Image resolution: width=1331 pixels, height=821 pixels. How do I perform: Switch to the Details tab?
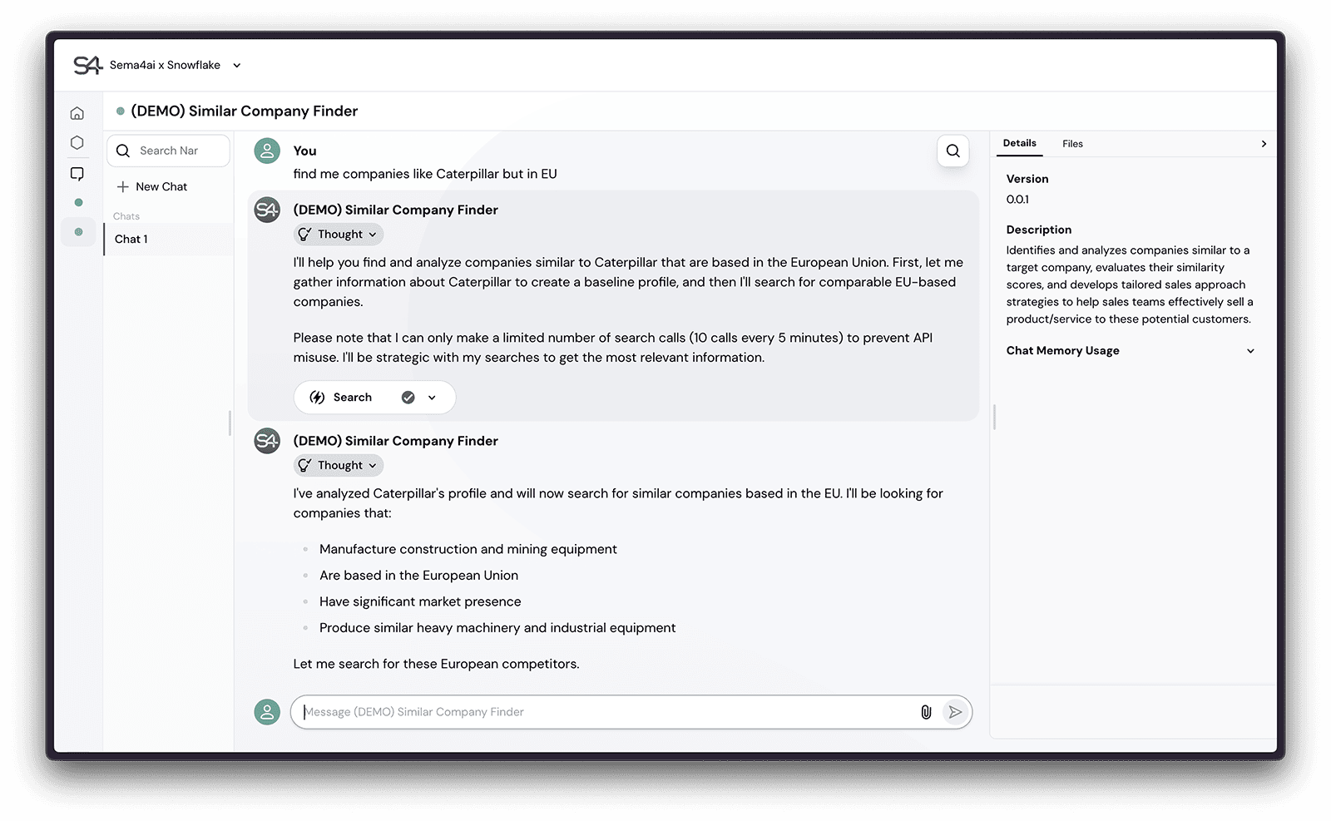point(1019,143)
